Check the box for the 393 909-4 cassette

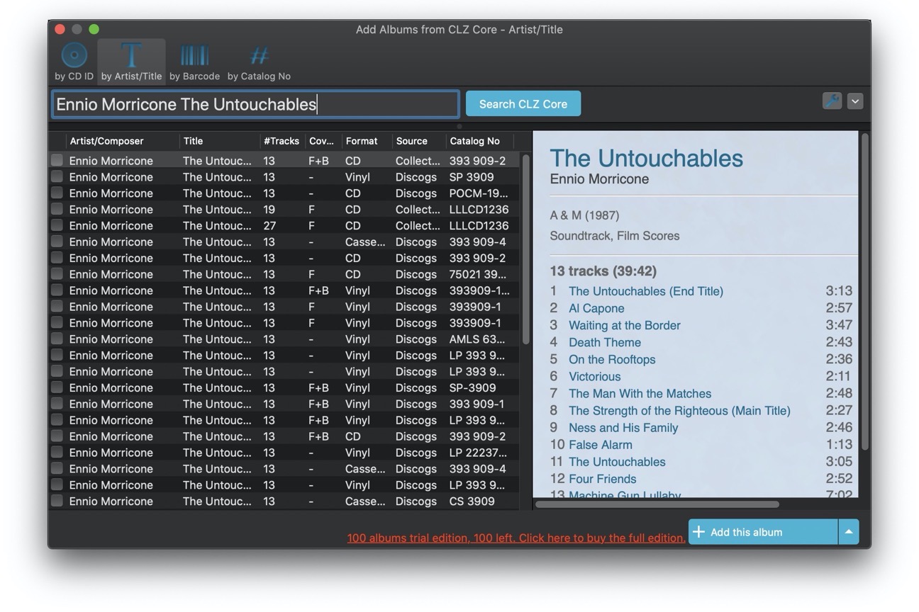(x=57, y=242)
